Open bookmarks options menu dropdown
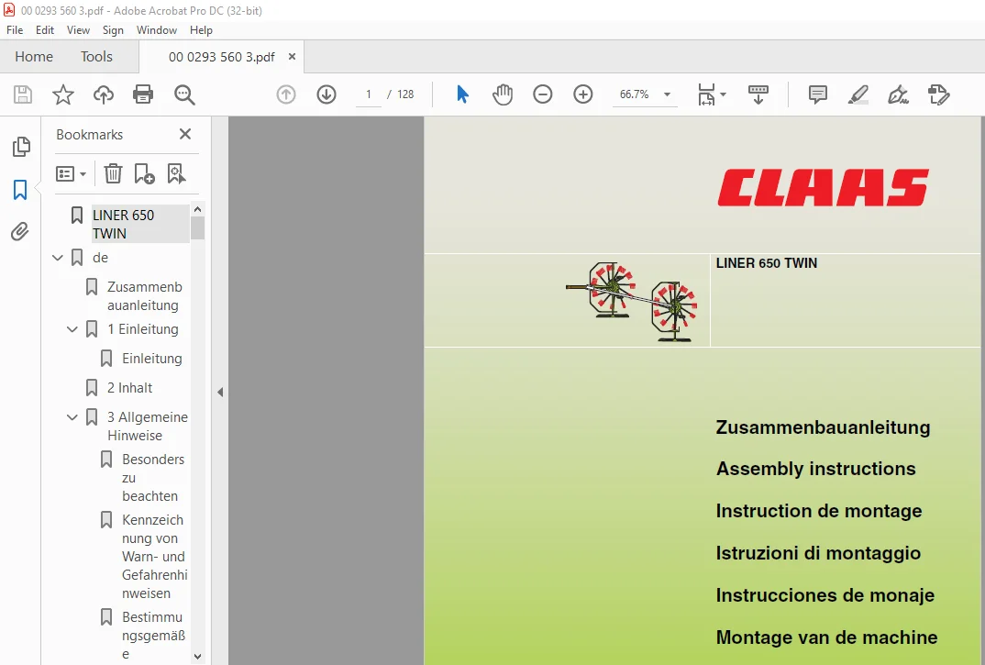The image size is (985, 665). pyautogui.click(x=71, y=173)
